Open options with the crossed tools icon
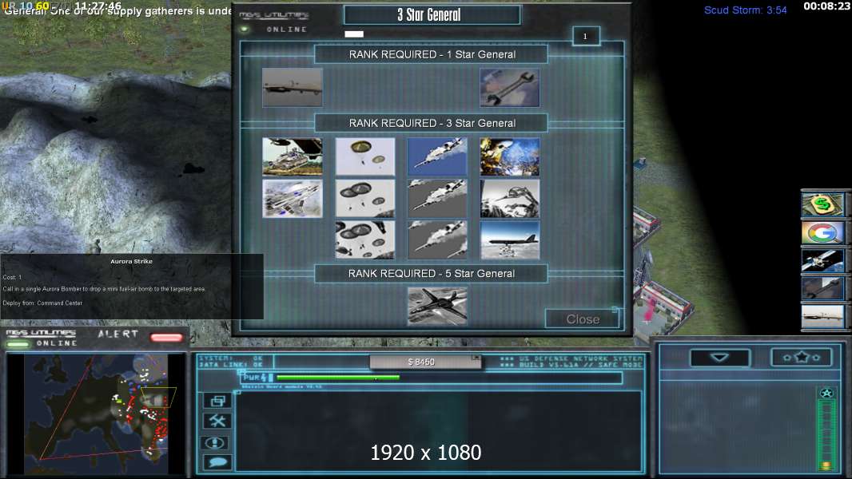This screenshot has width=852, height=479. [217, 421]
